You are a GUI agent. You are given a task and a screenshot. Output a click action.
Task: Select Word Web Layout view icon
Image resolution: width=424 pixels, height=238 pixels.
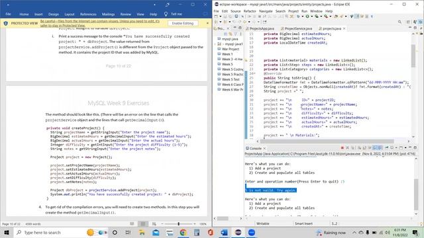coord(154,224)
